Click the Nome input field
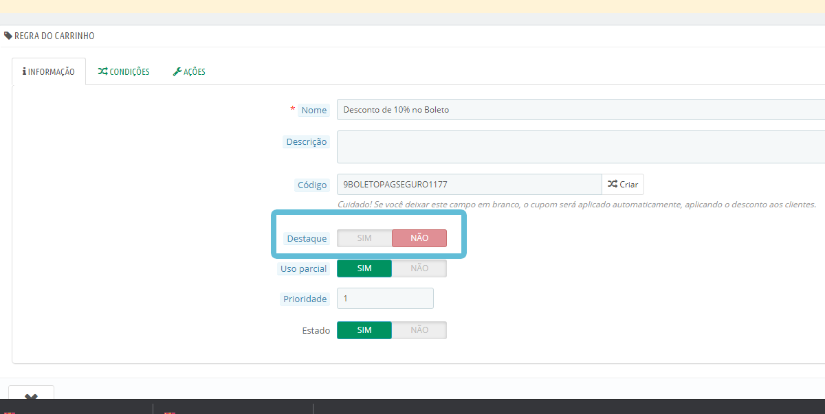Screen dimensions: 825x414 click(581, 110)
